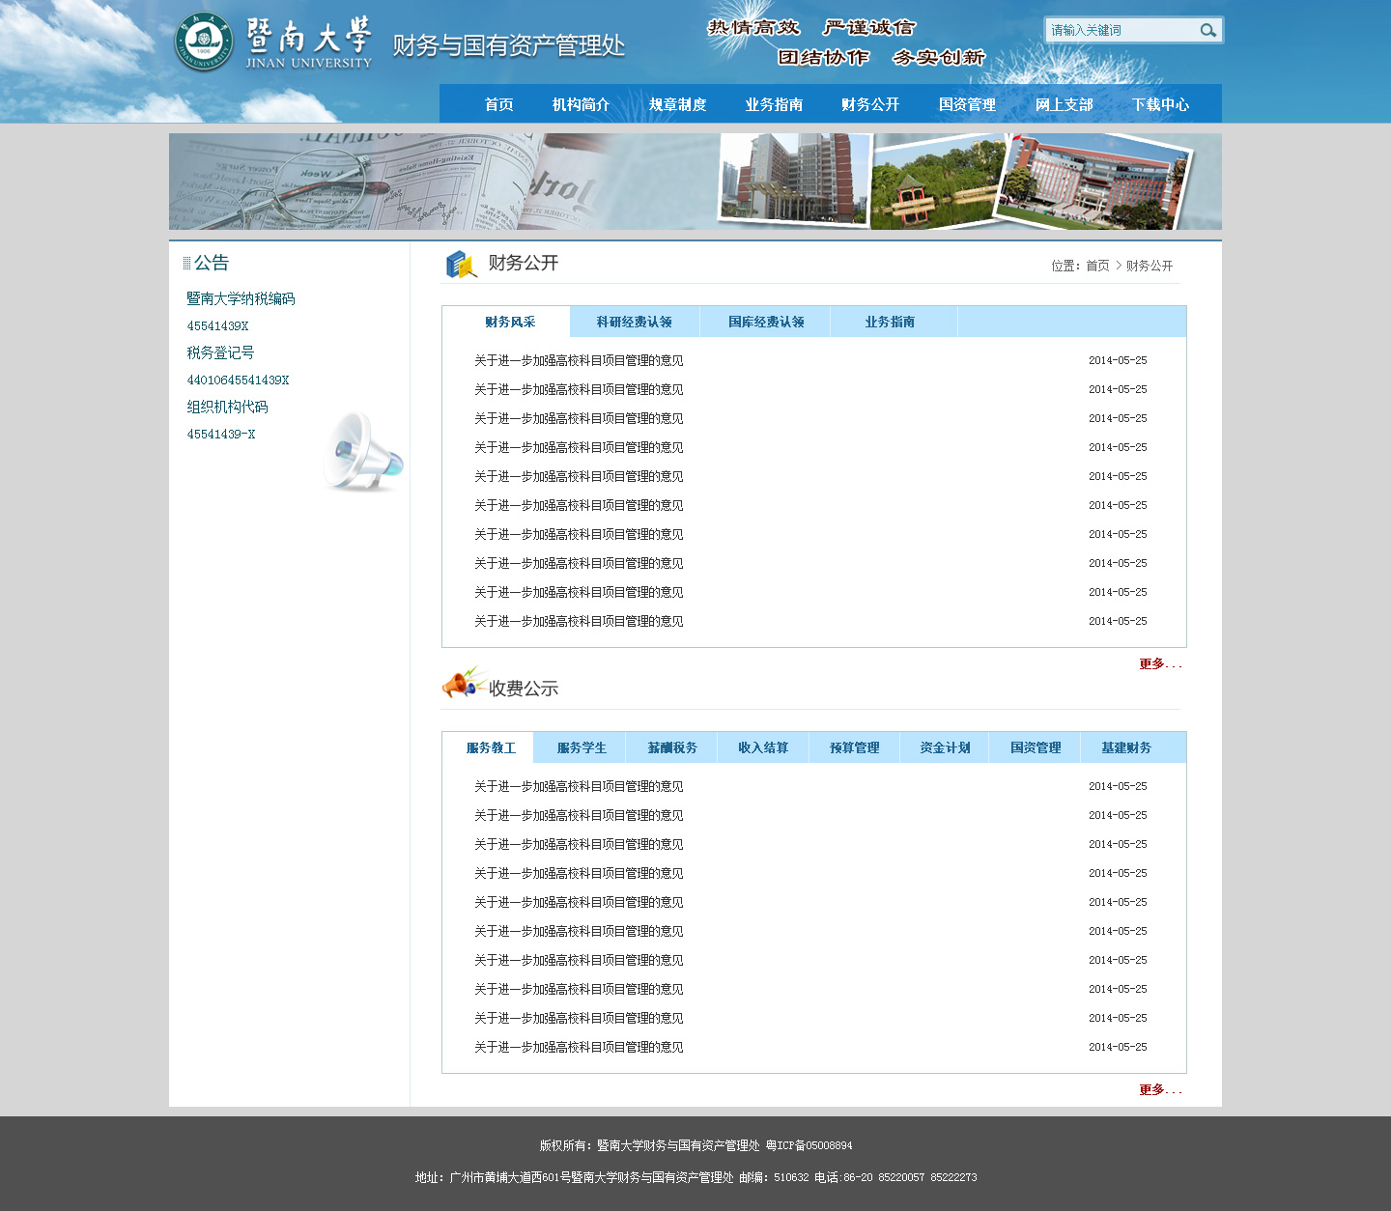
Task: Type in the keyword search field
Action: pos(1121,31)
